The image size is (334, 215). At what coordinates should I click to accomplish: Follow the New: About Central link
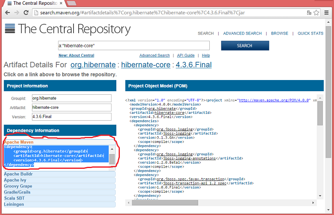pyautogui.click(x=76, y=55)
